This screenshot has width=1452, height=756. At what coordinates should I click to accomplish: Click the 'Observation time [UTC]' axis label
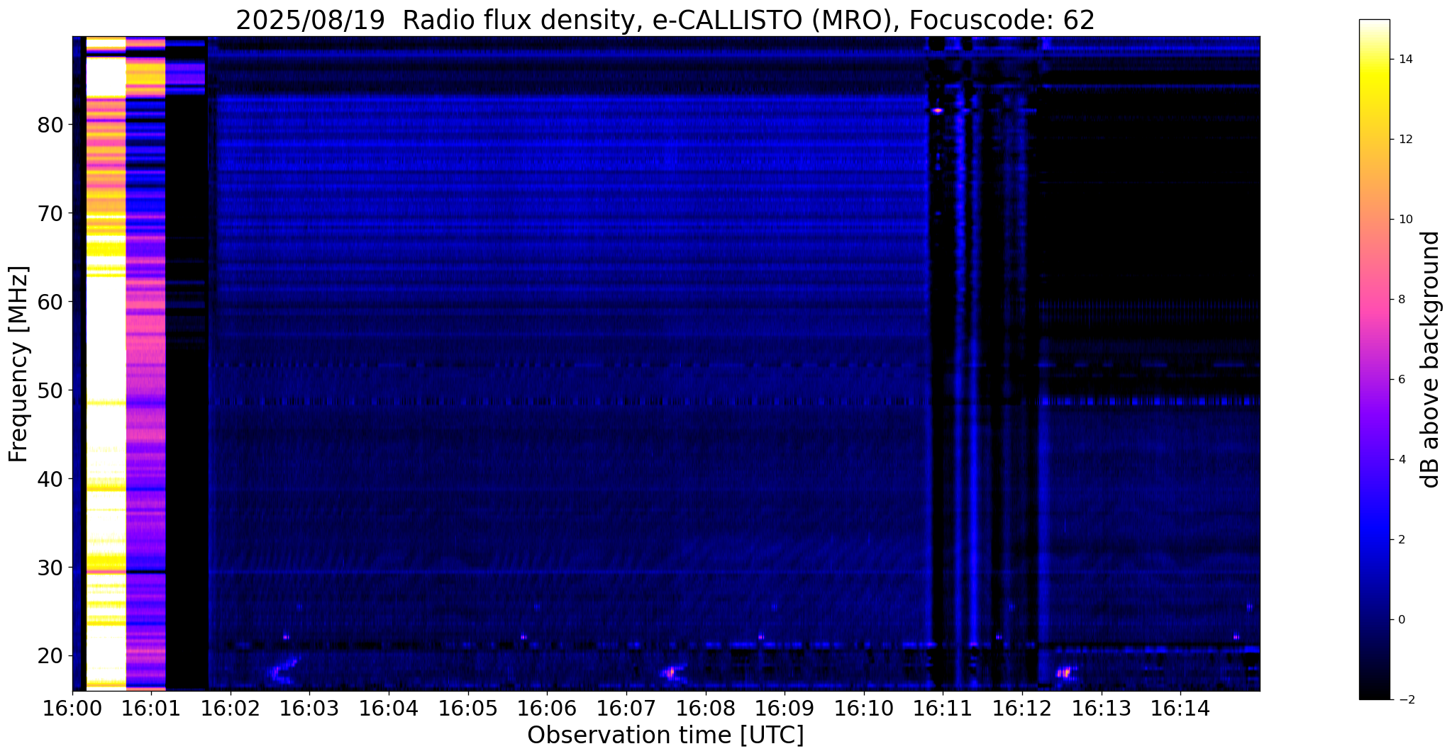(x=665, y=735)
